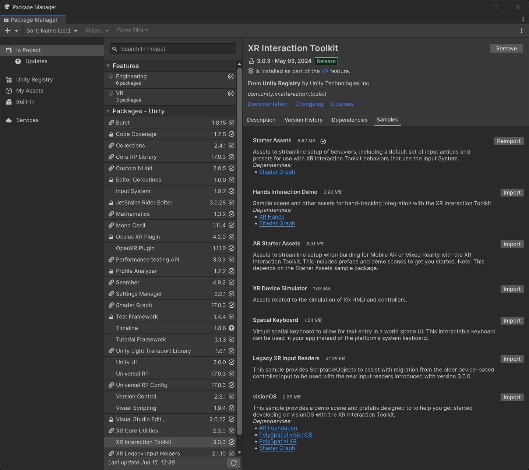The image size is (529, 470).
Task: Collapse the Features section
Action: 108,66
